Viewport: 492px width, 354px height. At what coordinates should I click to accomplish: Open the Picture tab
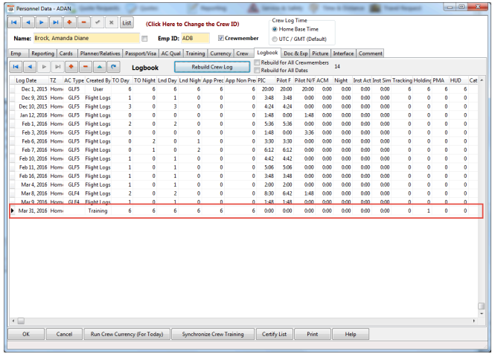(x=320, y=54)
